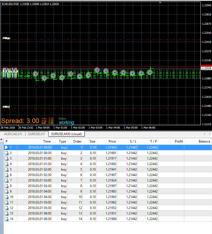Image resolution: width=212 pixels, height=234 pixels.
Task: Click order icon in row 4
Action: pos(7,164)
